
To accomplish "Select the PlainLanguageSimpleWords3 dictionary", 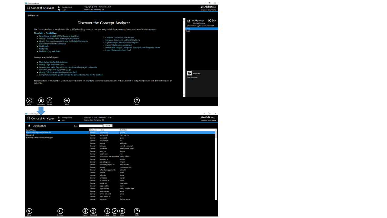I will coord(57,132).
